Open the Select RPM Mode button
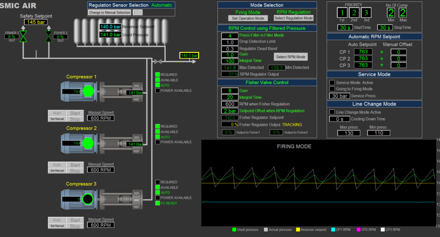440x237 pixels. pyautogui.click(x=291, y=57)
